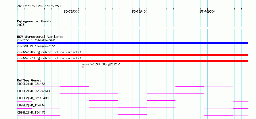Click the chrX:150769220..150769558 coordinate label

[x=39, y=6]
